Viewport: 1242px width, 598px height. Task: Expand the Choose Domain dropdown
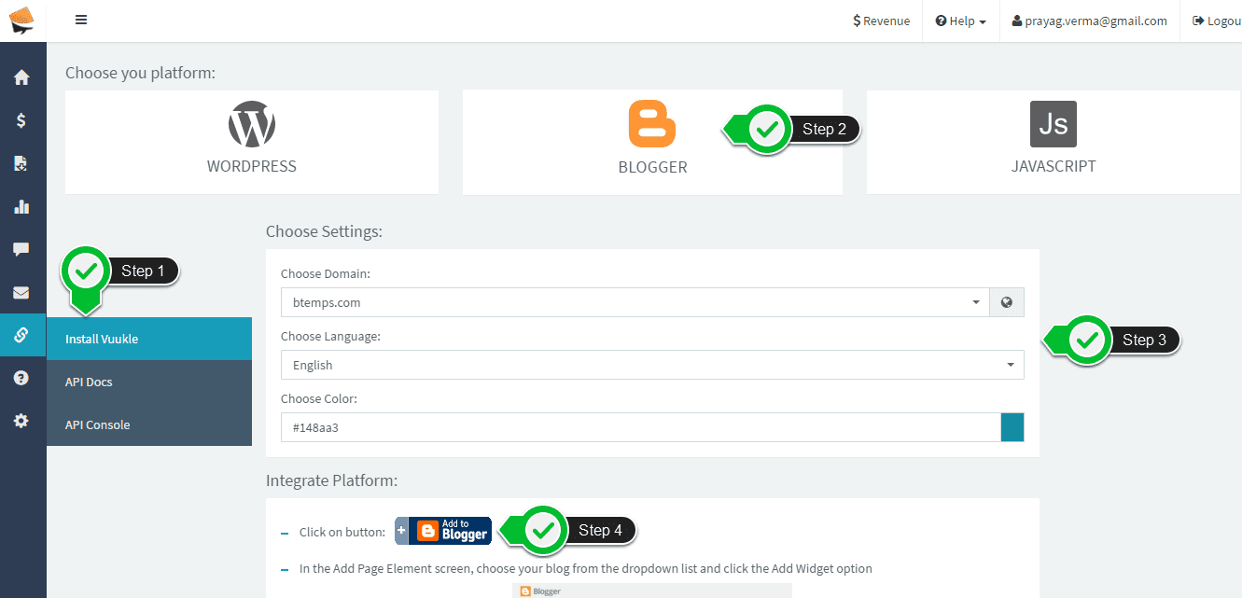click(635, 302)
